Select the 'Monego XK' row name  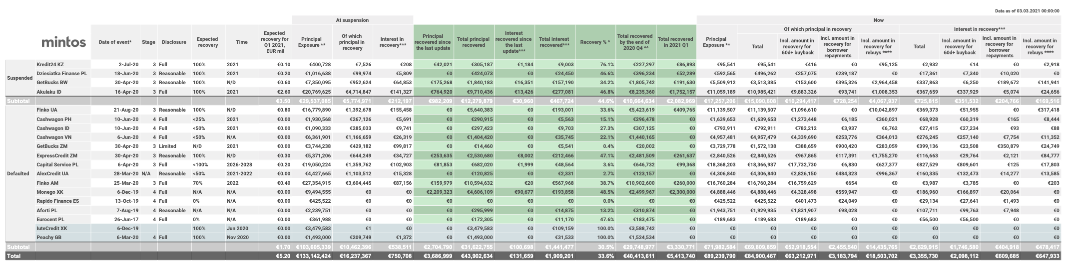pyautogui.click(x=49, y=192)
